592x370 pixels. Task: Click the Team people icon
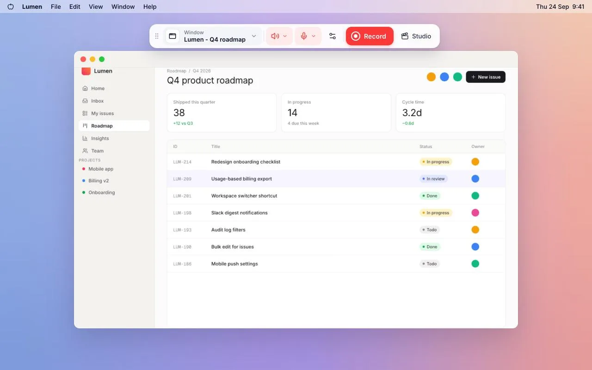(85, 151)
